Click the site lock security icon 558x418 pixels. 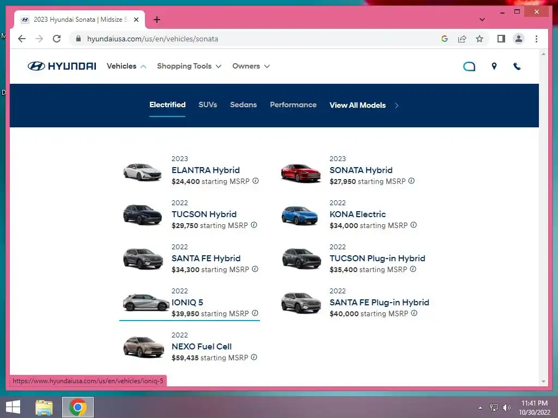(78, 39)
